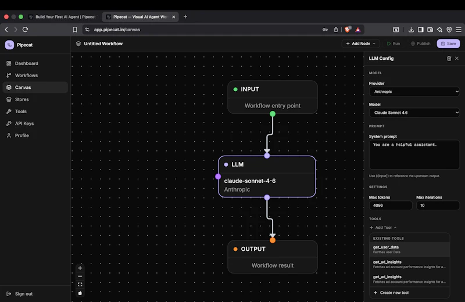Go back in the browser
Image resolution: width=465 pixels, height=302 pixels.
click(x=6, y=30)
